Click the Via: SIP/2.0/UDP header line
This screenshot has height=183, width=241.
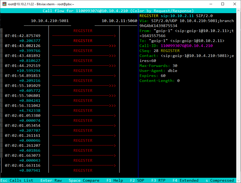coord(187,21)
